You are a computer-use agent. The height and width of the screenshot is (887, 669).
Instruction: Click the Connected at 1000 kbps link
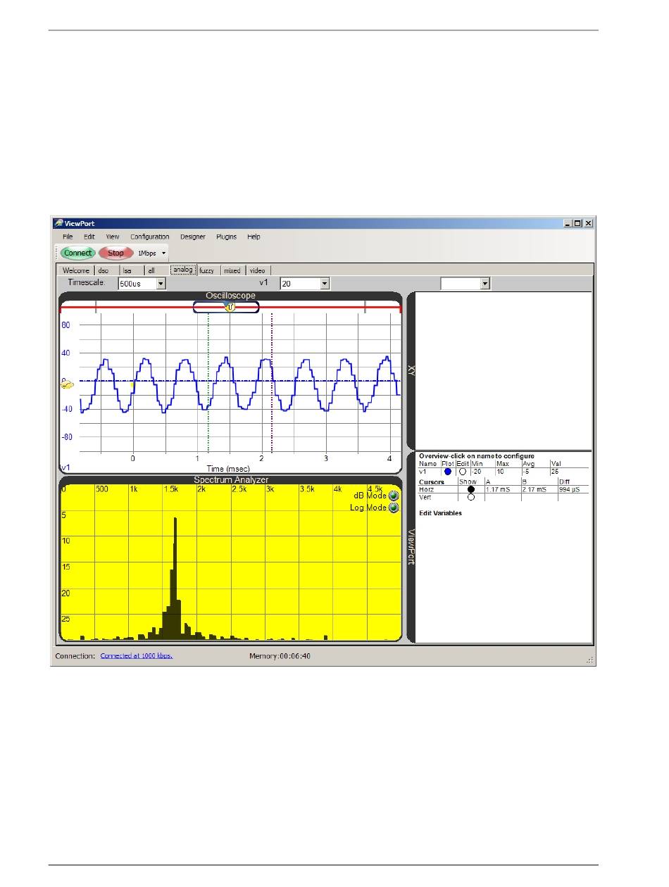click(x=137, y=655)
